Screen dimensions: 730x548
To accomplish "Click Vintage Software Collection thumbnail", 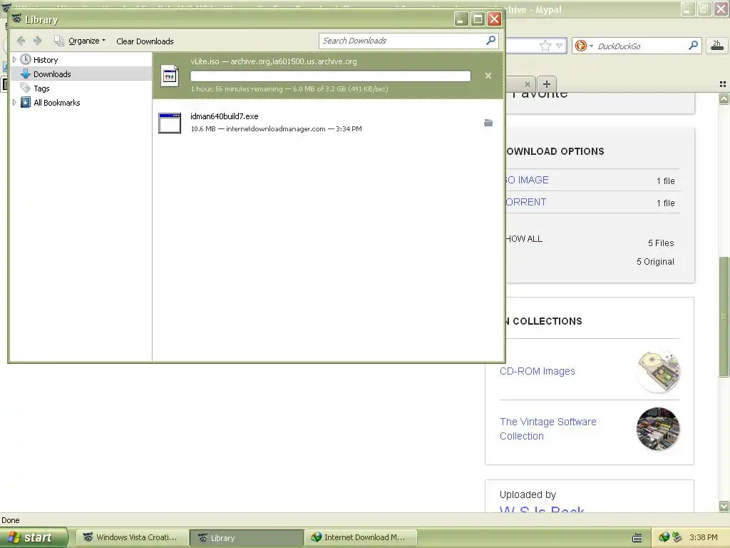I will [x=658, y=429].
